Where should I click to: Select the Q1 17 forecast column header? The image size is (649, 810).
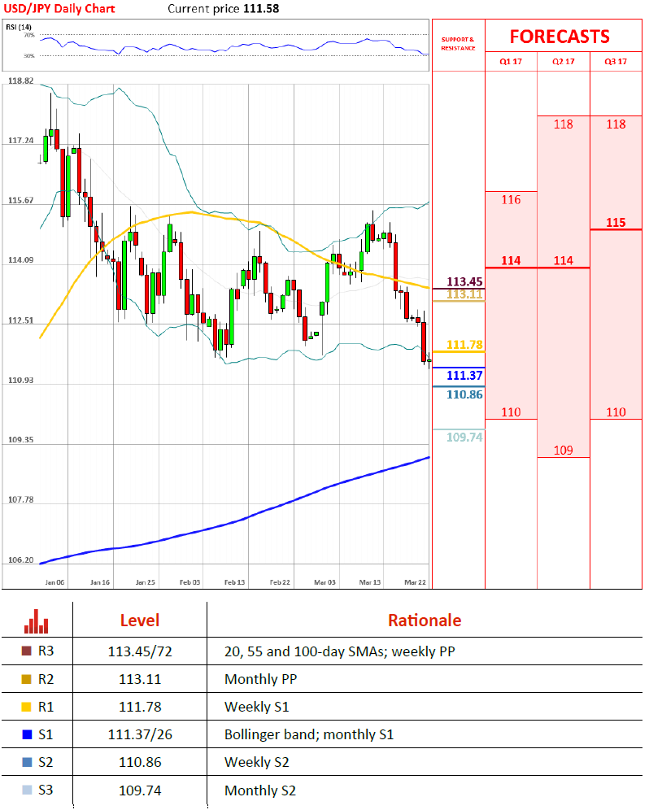tap(511, 62)
